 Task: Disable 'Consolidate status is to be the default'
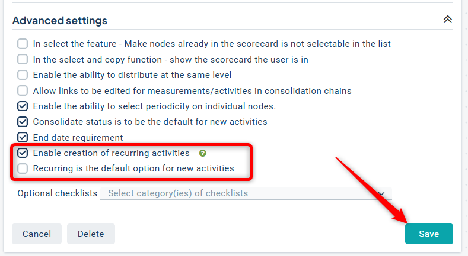(23, 122)
